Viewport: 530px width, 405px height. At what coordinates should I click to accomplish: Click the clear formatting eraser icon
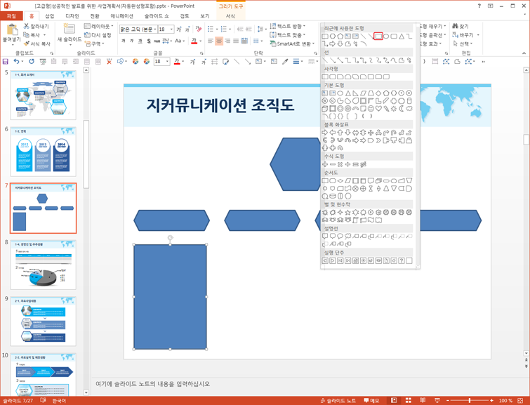[x=199, y=29]
